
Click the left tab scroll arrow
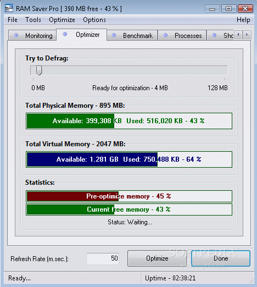pyautogui.click(x=238, y=35)
